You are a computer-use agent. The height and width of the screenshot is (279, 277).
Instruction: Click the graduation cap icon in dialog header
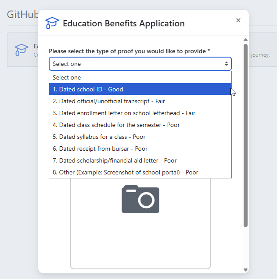tap(52, 23)
